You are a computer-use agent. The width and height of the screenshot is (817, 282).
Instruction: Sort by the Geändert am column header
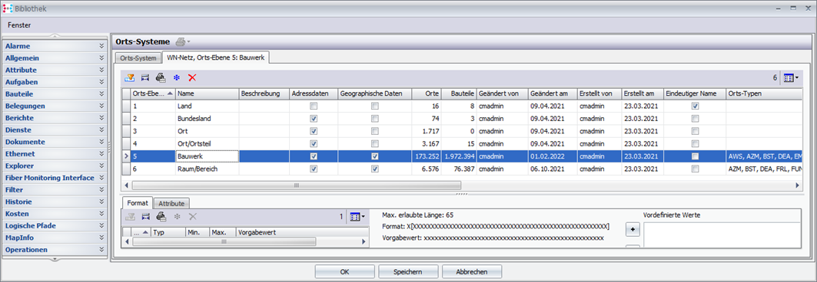[552, 93]
